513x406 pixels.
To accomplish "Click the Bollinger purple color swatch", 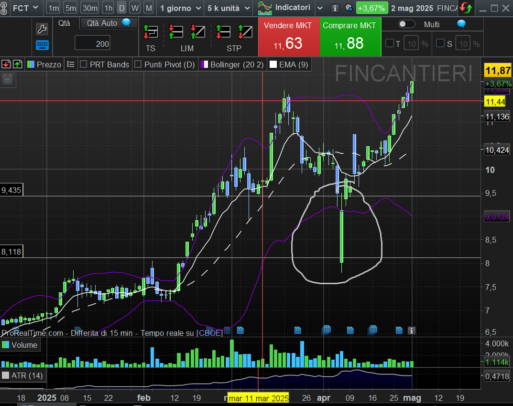I will pyautogui.click(x=204, y=64).
